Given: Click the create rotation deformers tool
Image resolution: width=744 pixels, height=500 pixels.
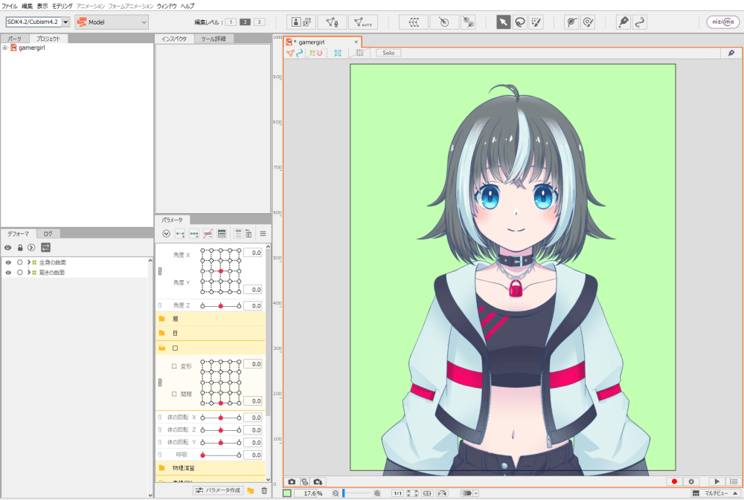Looking at the screenshot, I should point(468,22).
